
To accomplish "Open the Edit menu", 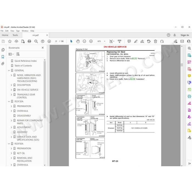I will click(x=7, y=31).
